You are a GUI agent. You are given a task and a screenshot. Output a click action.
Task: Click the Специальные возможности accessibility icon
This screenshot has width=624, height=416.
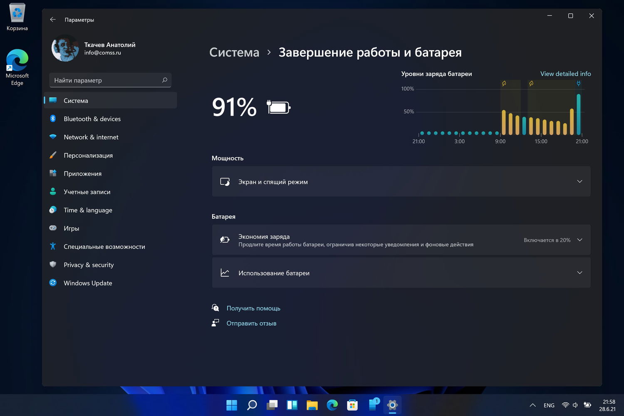point(53,246)
